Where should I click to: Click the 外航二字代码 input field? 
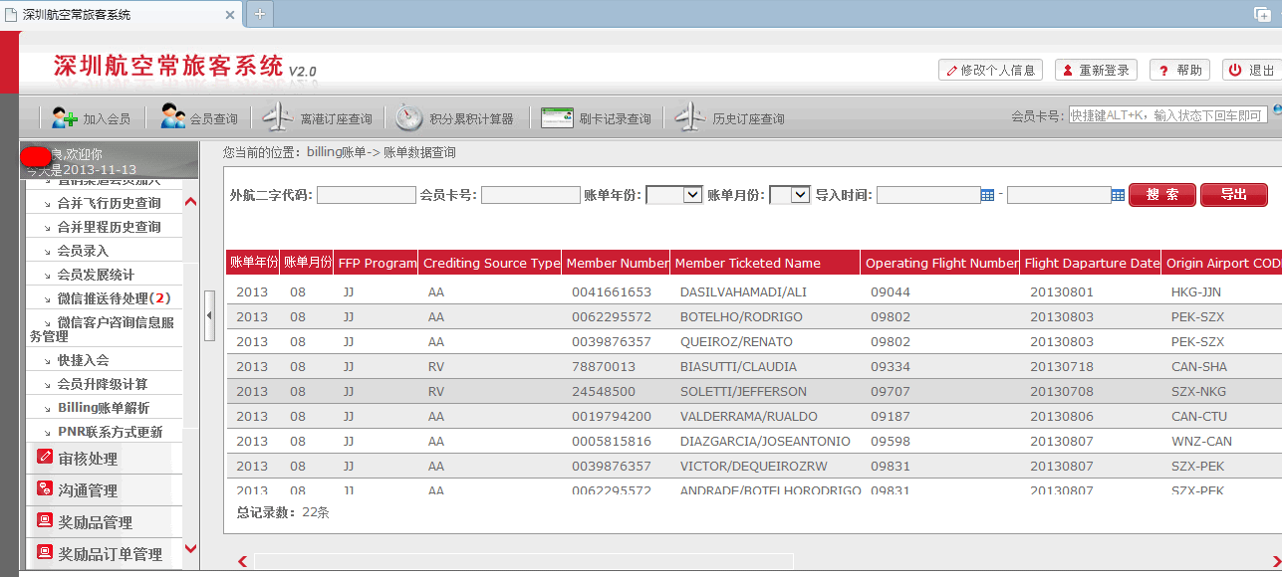367,195
